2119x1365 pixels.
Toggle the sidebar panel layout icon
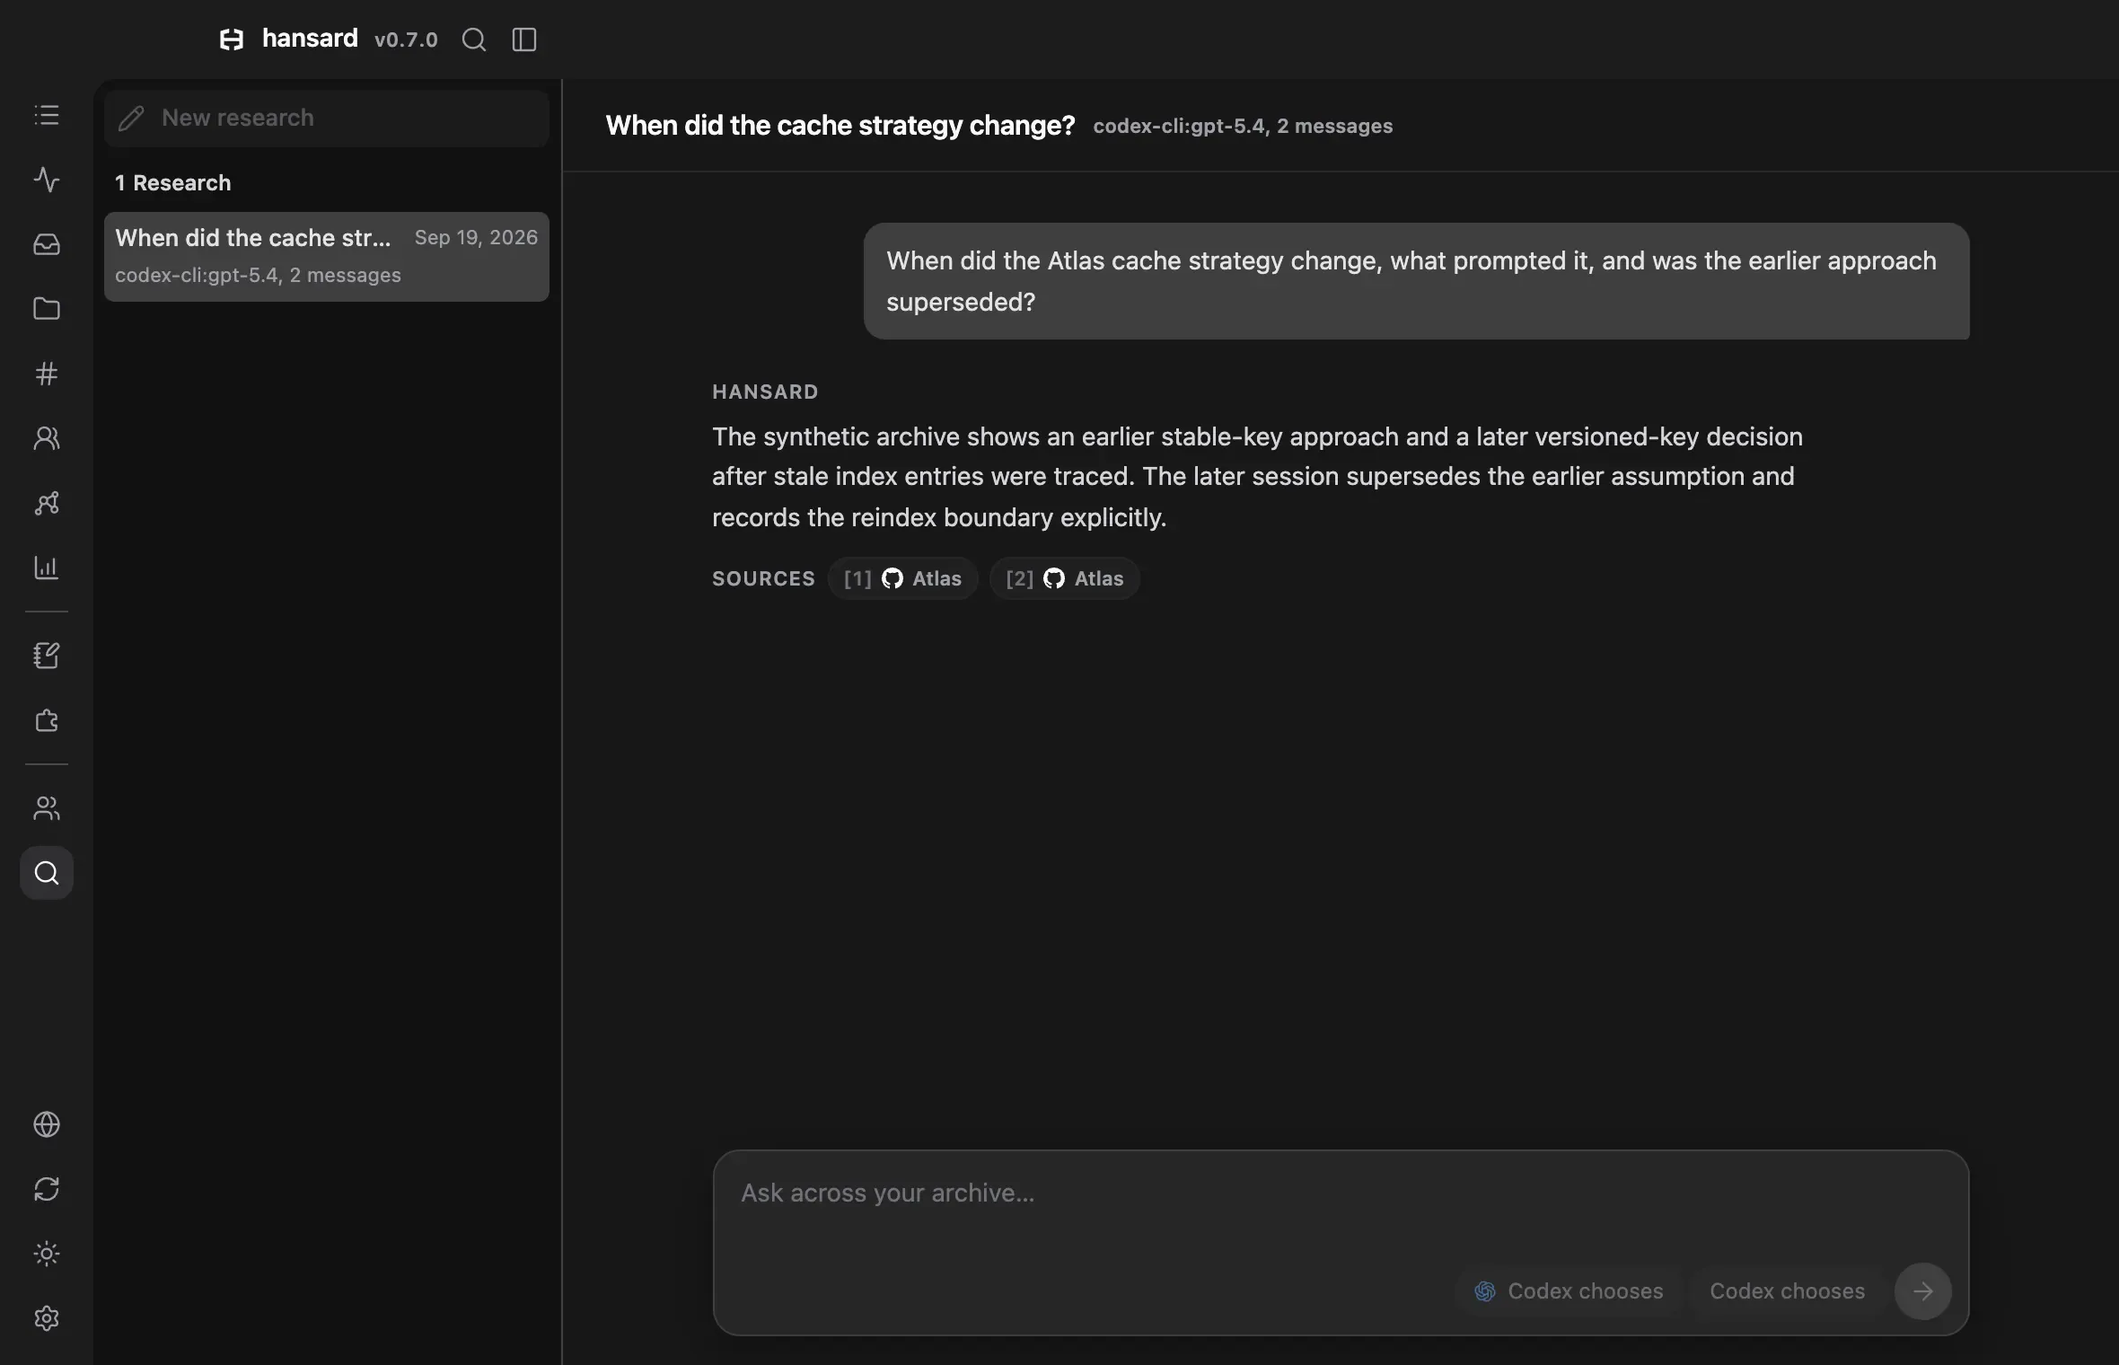click(x=524, y=40)
